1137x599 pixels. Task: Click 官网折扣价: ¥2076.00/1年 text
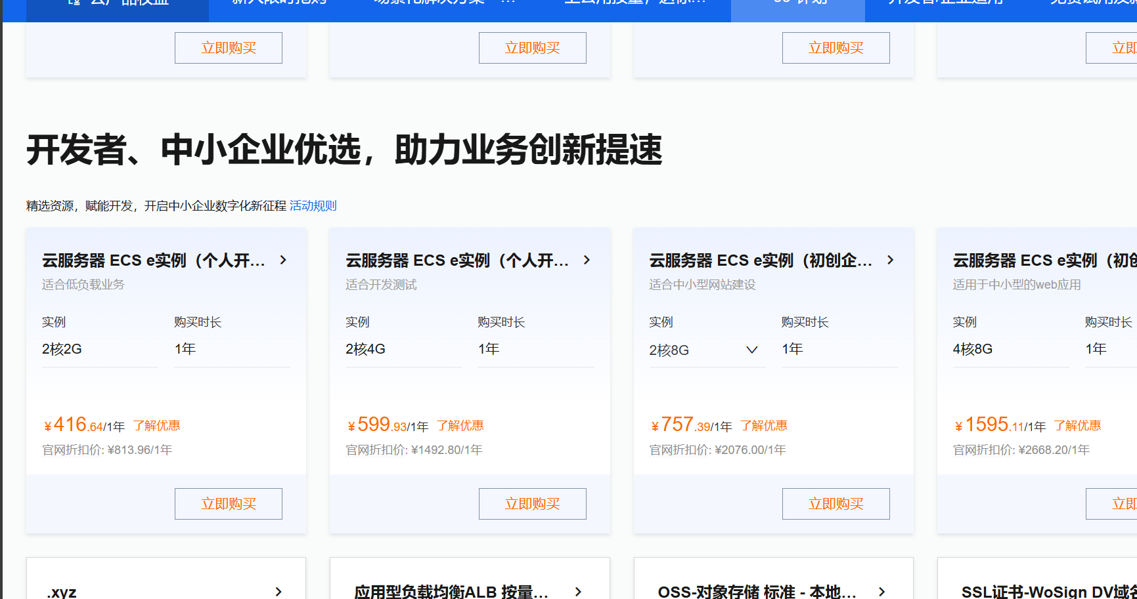(x=717, y=450)
